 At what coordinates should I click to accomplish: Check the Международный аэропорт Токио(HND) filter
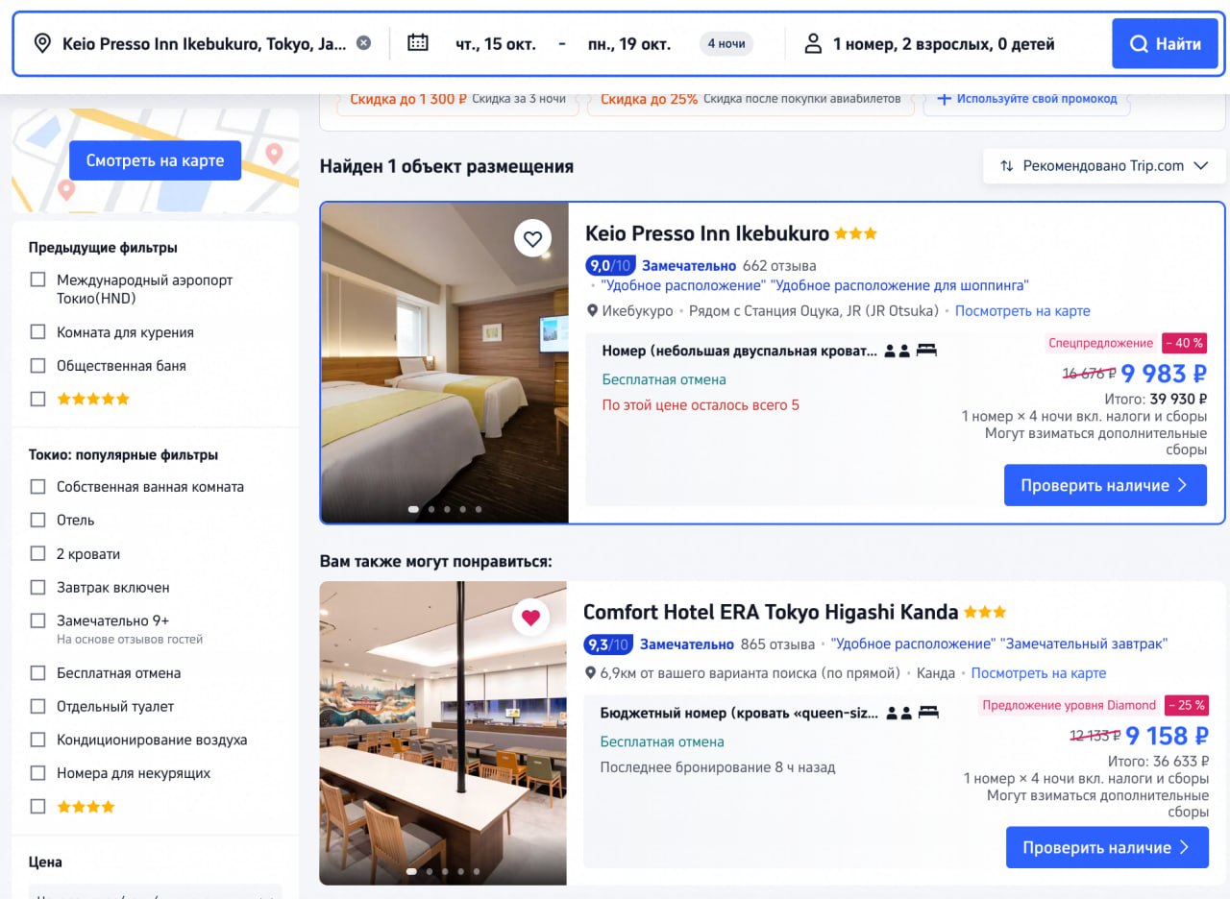tap(37, 279)
